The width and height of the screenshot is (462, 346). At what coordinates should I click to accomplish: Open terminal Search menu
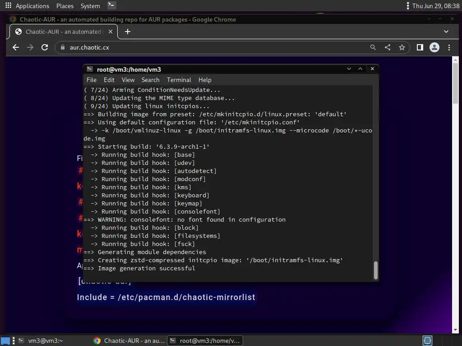pyautogui.click(x=150, y=80)
